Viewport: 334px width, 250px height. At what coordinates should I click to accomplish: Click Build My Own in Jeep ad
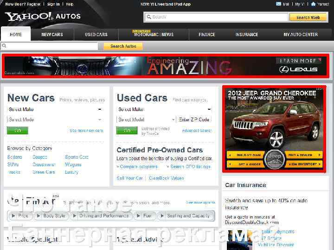click(x=245, y=155)
